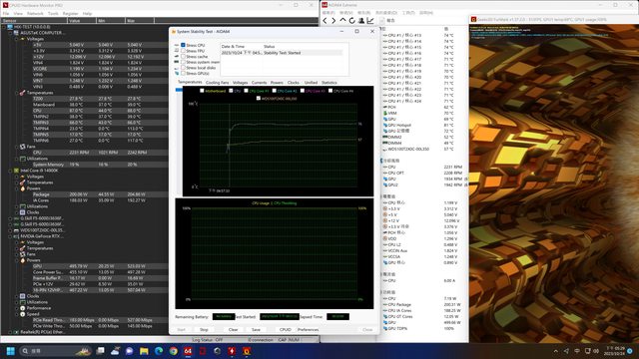Open the graph icon in AIDA64 toolbar

370,20
